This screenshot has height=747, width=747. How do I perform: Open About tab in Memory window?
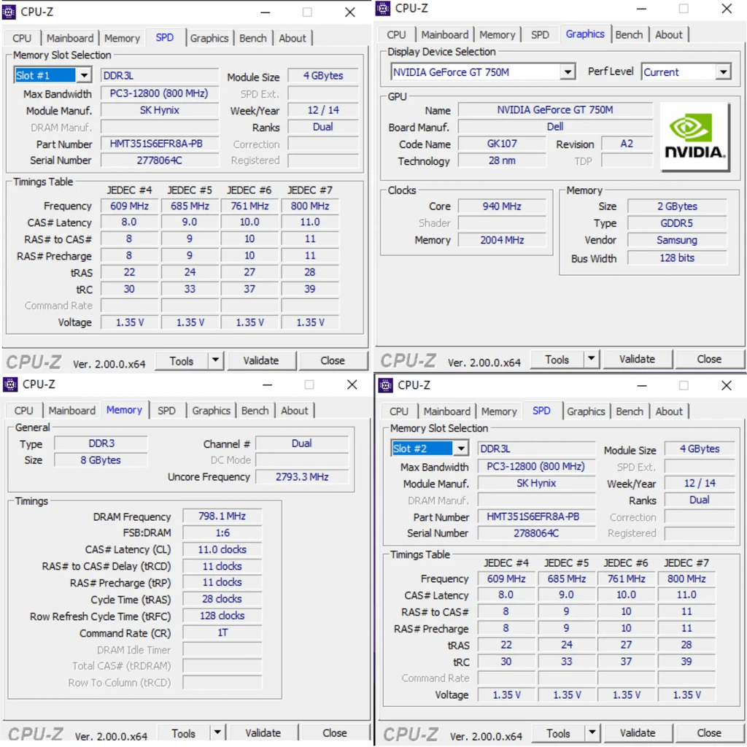coord(295,411)
